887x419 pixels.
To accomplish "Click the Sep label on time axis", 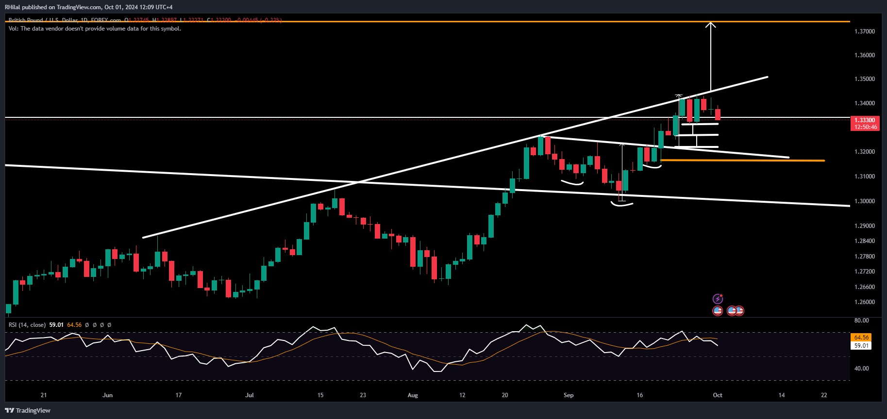I will [x=569, y=395].
